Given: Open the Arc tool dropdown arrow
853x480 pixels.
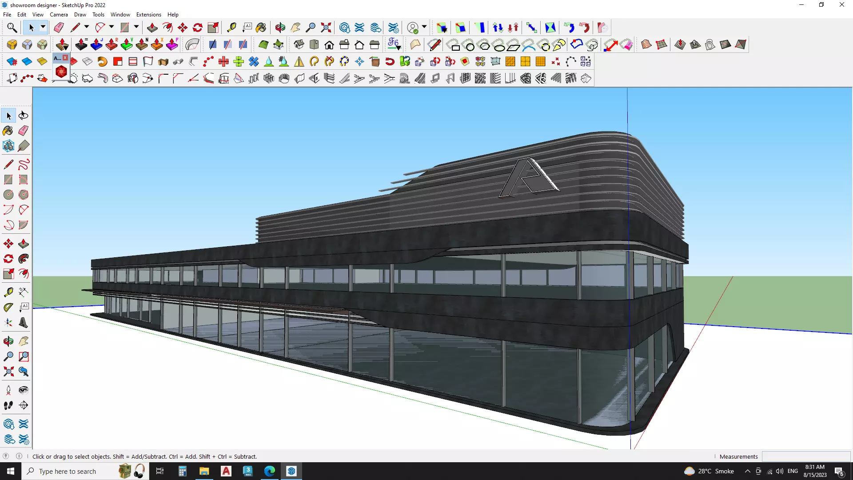Looking at the screenshot, I should click(112, 27).
